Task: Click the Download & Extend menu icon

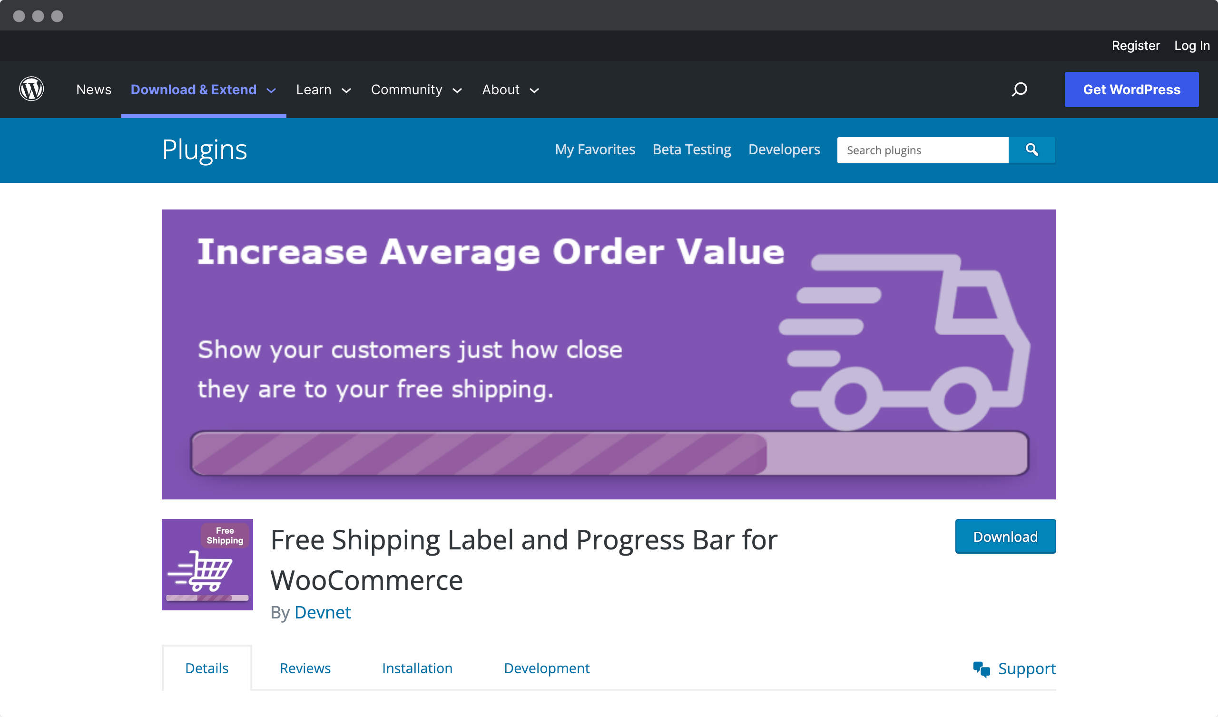Action: pos(271,90)
